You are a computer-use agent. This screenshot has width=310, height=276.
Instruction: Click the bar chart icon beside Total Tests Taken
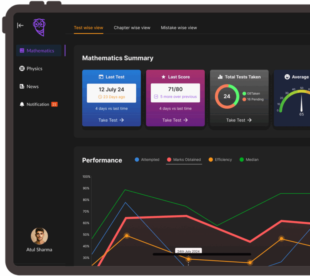(220, 77)
